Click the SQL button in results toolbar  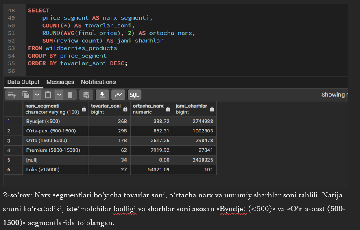tap(134, 95)
